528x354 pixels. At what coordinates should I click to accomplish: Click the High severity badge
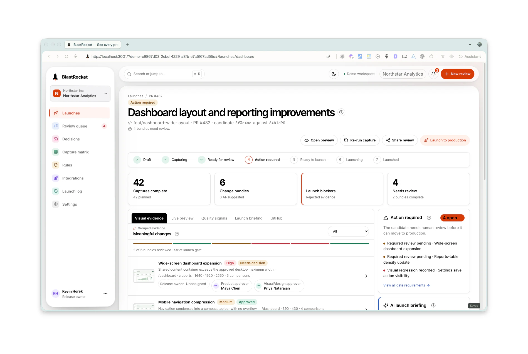coord(230,263)
